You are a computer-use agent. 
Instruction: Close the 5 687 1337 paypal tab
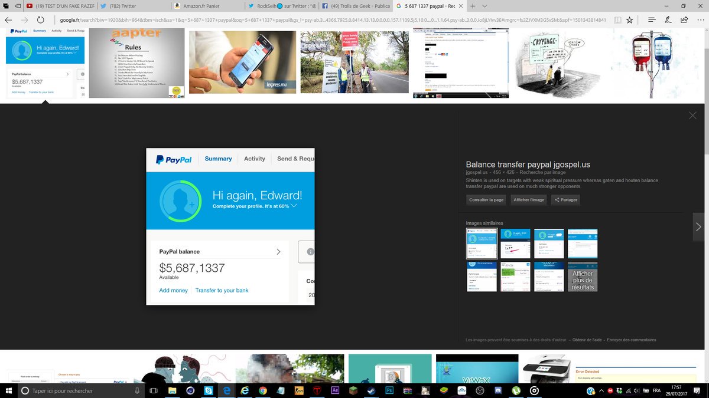[x=460, y=6]
